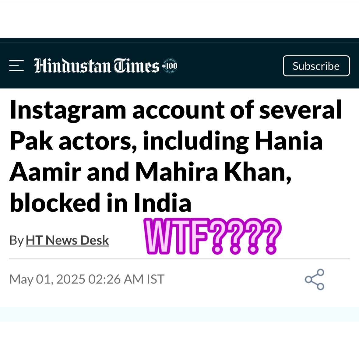Click the May 01, 2025 date
Viewport: 359px width, 359px height.
(x=47, y=279)
